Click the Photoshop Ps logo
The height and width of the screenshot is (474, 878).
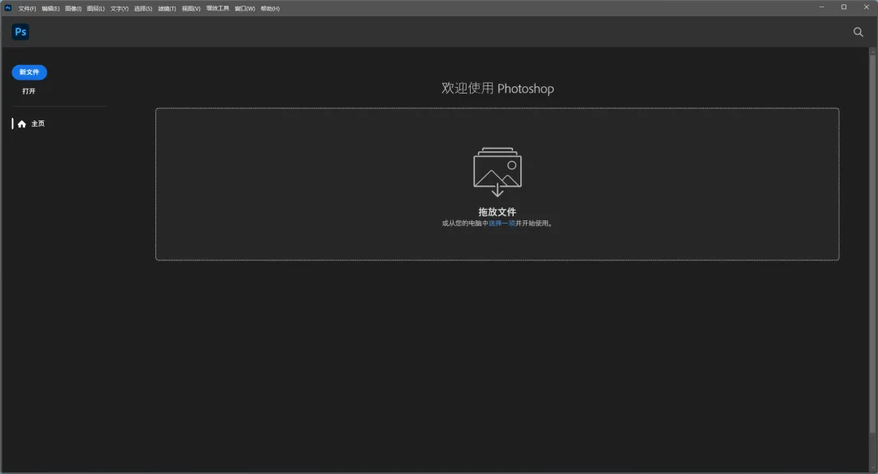[20, 32]
